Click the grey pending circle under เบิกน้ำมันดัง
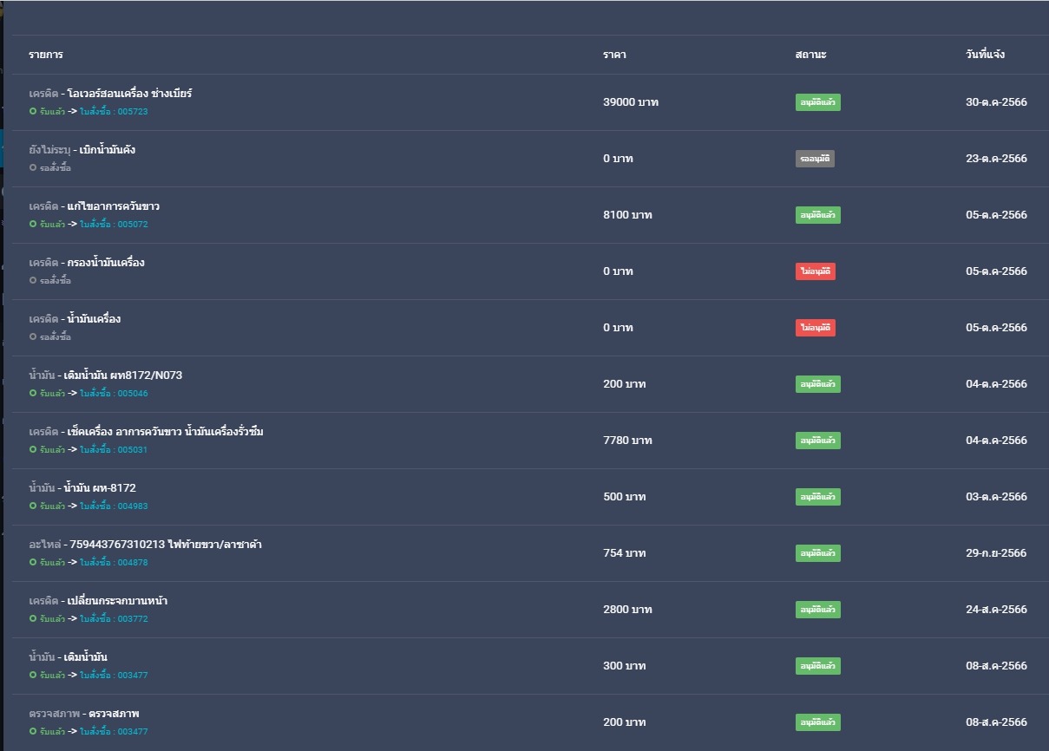Viewport: 1049px width, 751px height. coord(33,168)
